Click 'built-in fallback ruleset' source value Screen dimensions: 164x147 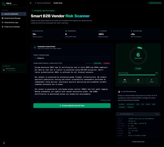pyautogui.click(x=137, y=135)
